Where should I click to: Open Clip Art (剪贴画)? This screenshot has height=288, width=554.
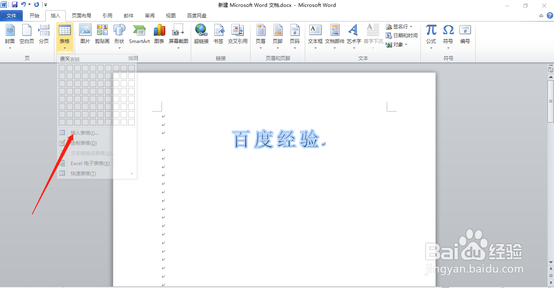tap(102, 34)
